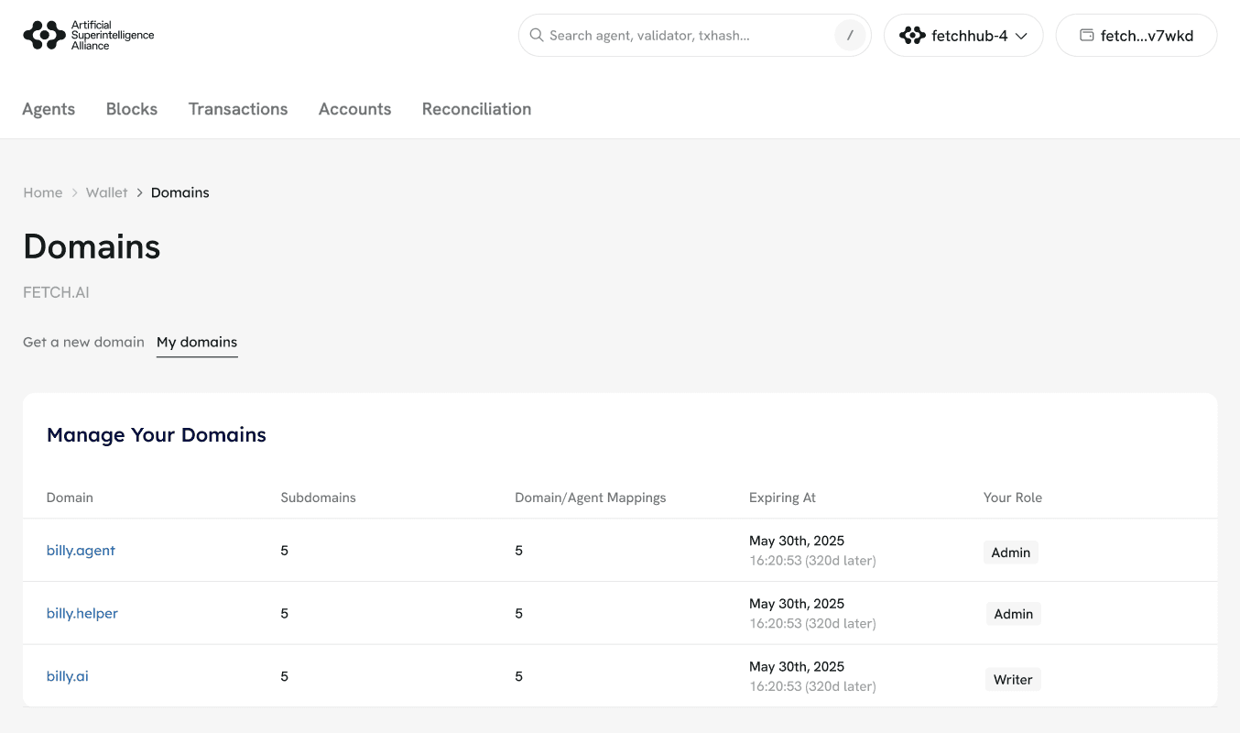The width and height of the screenshot is (1240, 733).
Task: Click the Artificial Superintelligence Alliance logo
Action: click(x=88, y=36)
